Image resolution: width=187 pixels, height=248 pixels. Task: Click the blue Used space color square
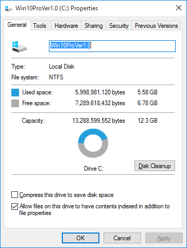(x=15, y=92)
